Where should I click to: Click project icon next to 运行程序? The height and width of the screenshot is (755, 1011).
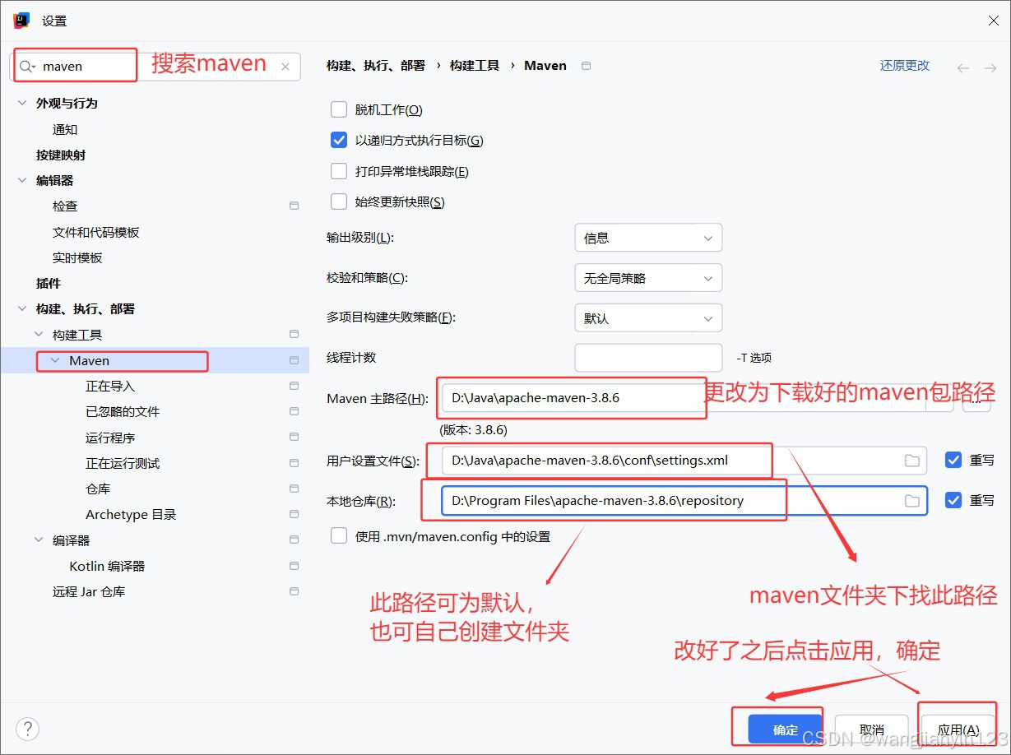click(294, 438)
